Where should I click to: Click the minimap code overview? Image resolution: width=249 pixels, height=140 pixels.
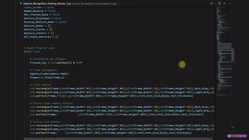(224, 51)
